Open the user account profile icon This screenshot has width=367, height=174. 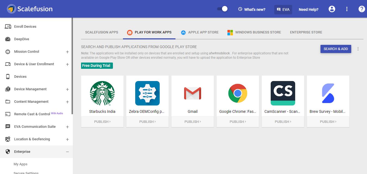(332, 9)
